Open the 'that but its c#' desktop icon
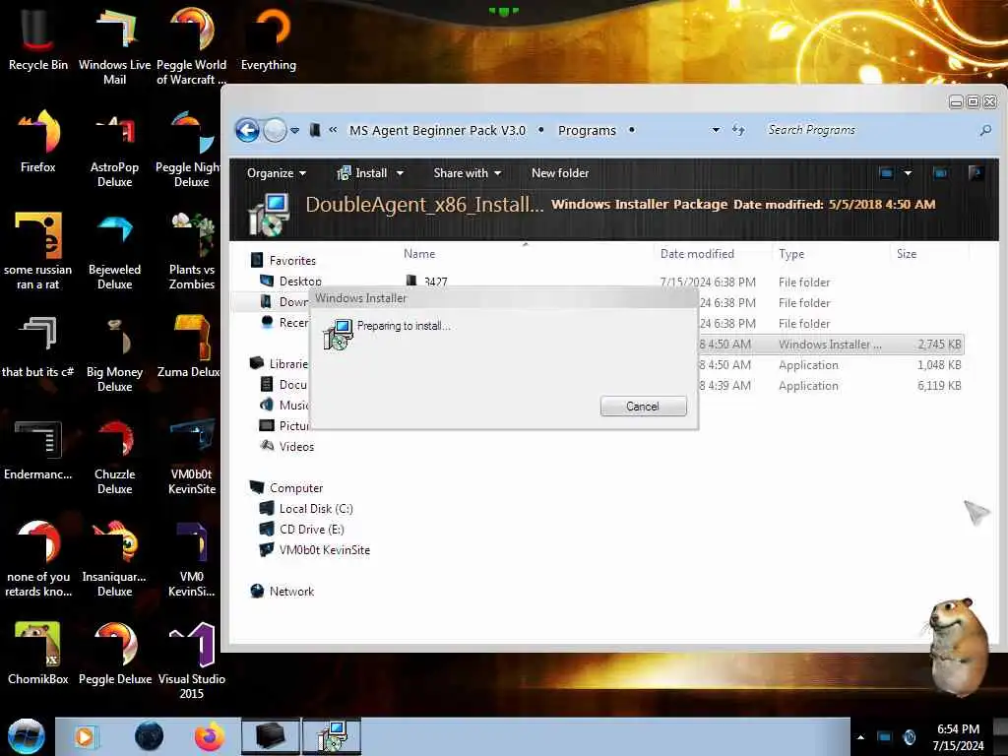Image resolution: width=1008 pixels, height=756 pixels. (x=38, y=347)
